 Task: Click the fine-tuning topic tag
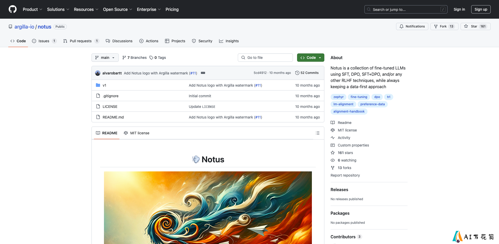tap(359, 97)
